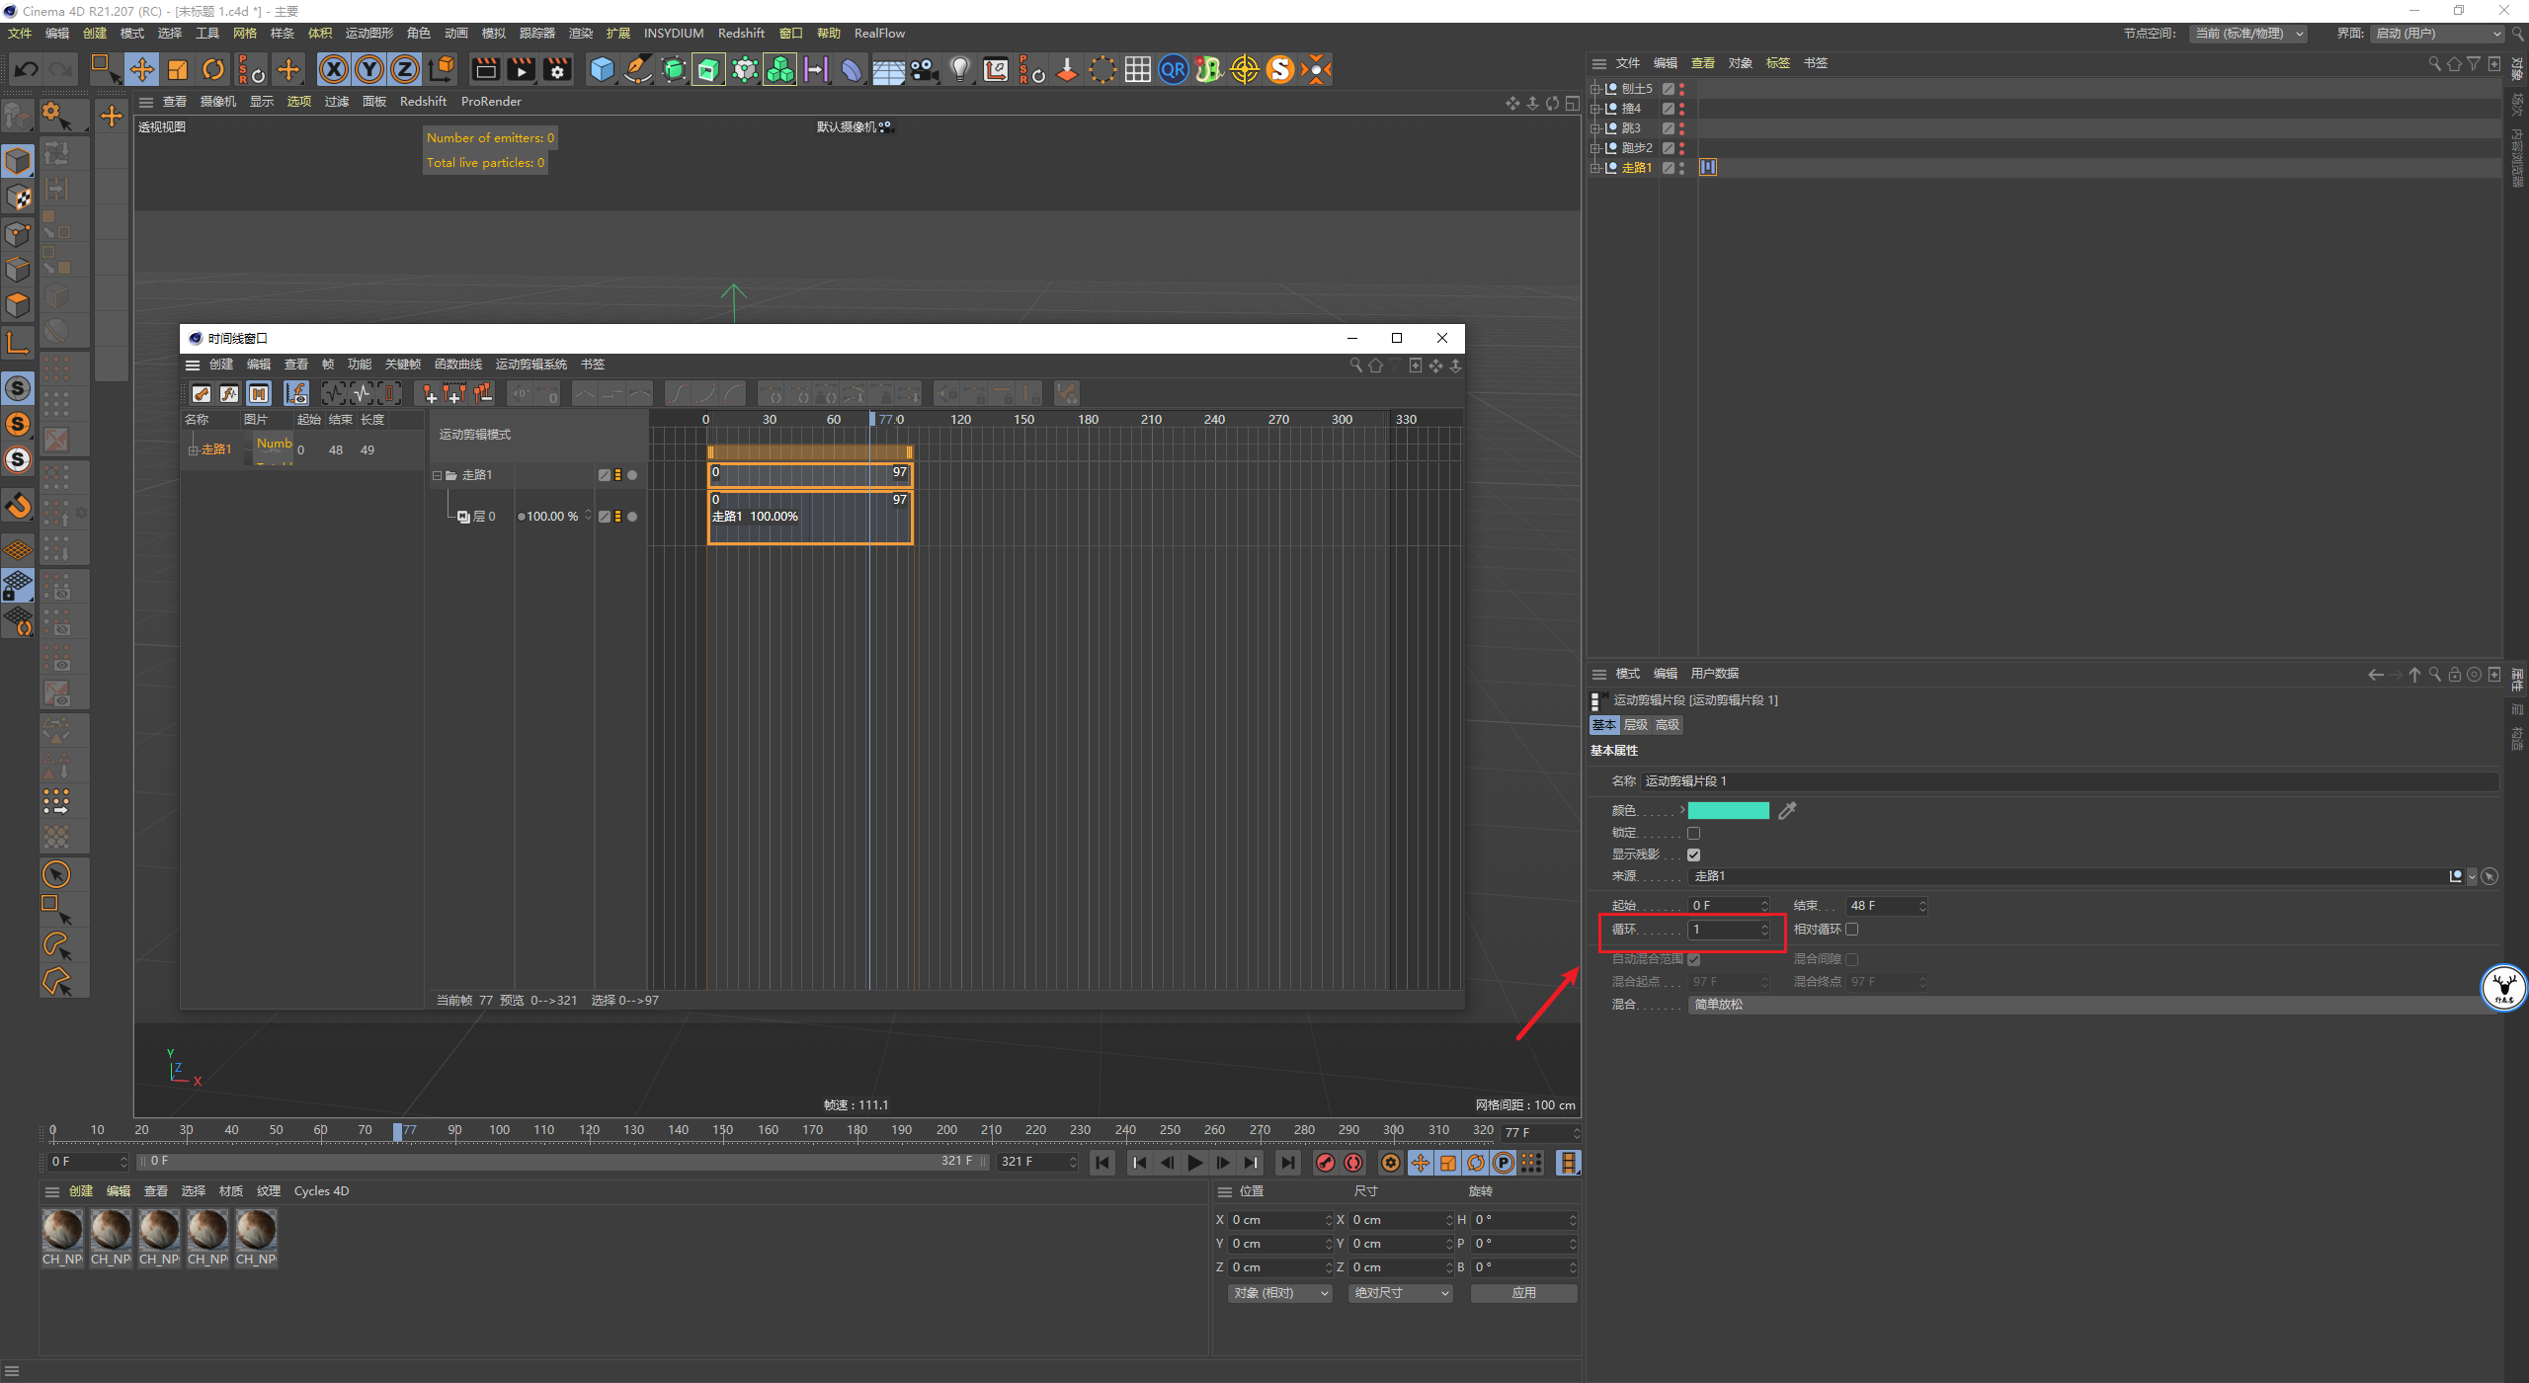Toggle X-axis lock icon
Viewport: 2529px width, 1383px height.
[334, 69]
